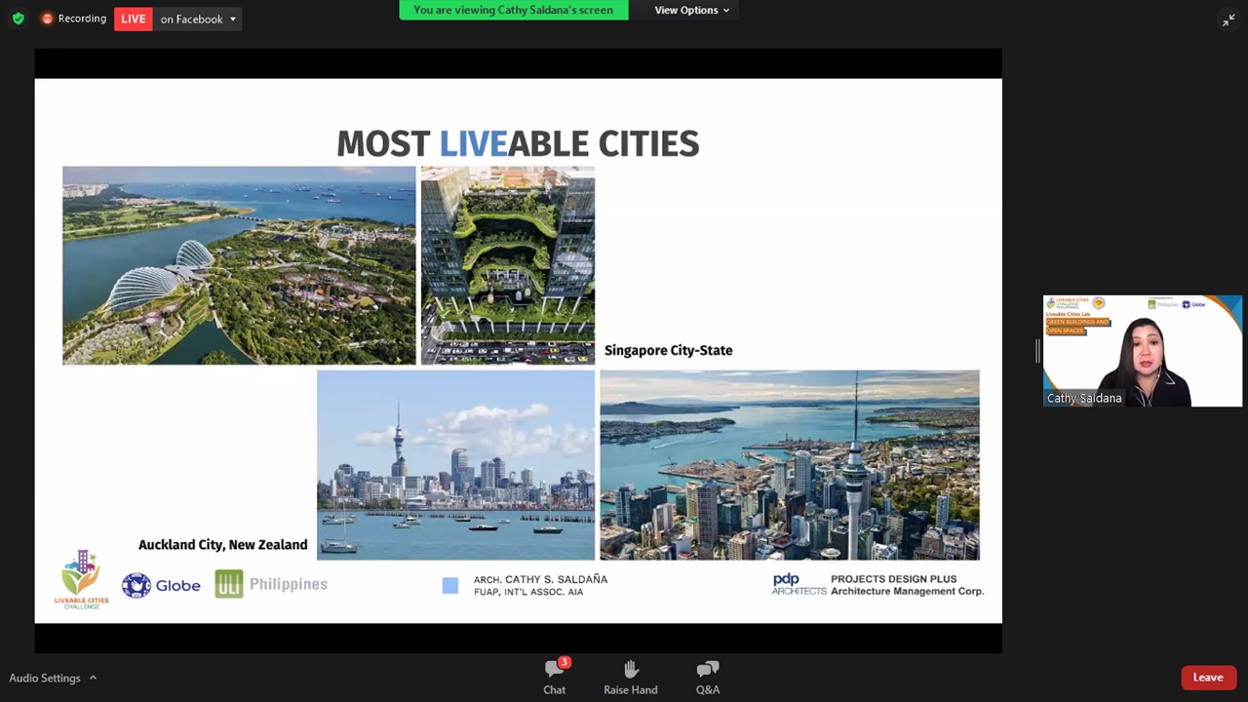Leave the webinar with the Leave button
1248x702 pixels.
click(x=1207, y=678)
